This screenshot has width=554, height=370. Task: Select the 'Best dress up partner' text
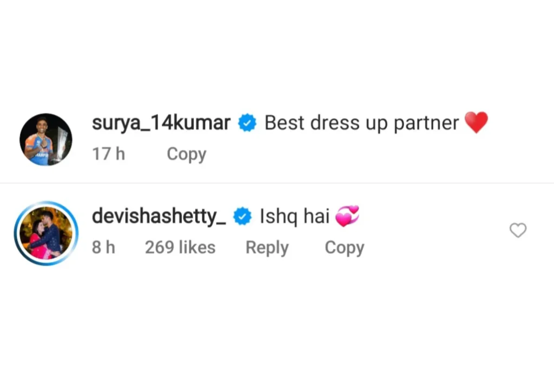click(x=362, y=123)
